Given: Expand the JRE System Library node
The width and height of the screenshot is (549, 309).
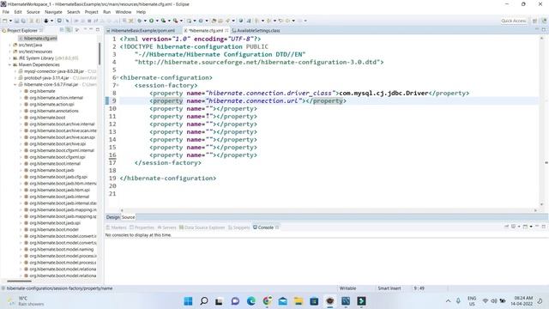Looking at the screenshot, I should tap(9, 58).
